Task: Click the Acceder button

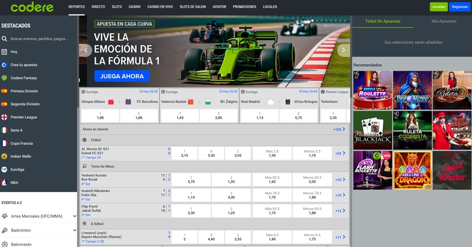Action: click(438, 7)
